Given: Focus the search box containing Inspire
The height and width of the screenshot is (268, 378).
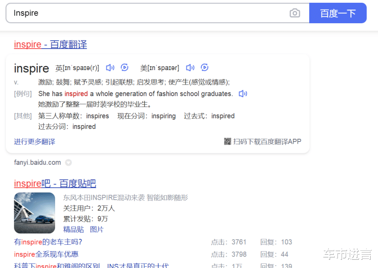Looking at the screenshot, I should pyautogui.click(x=158, y=13).
